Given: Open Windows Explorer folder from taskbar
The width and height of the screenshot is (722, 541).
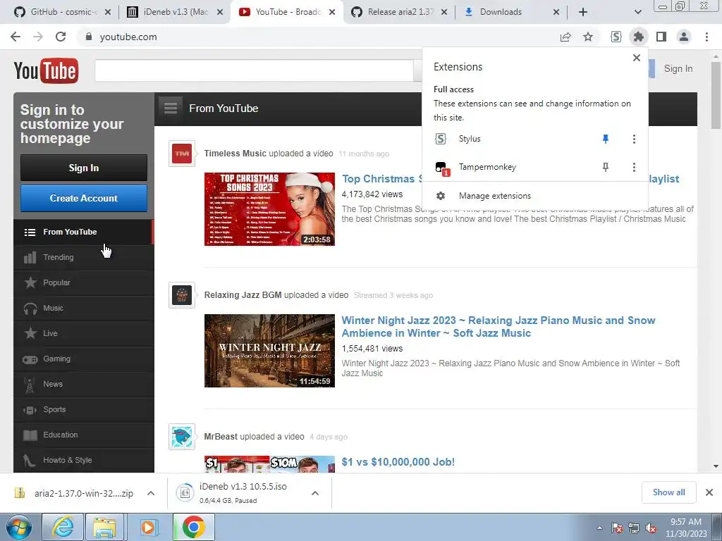Looking at the screenshot, I should 104,527.
